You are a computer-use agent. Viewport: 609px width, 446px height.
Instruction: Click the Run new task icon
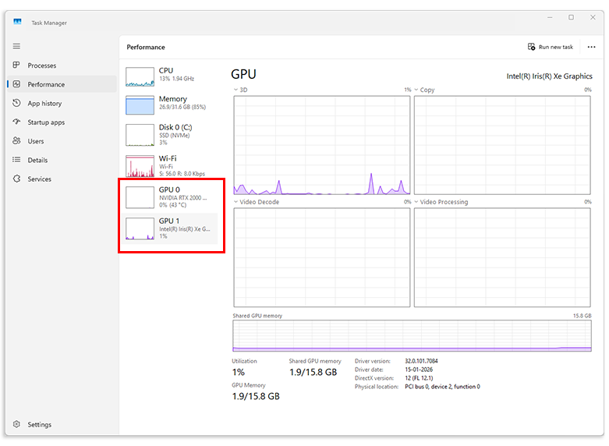pos(531,47)
